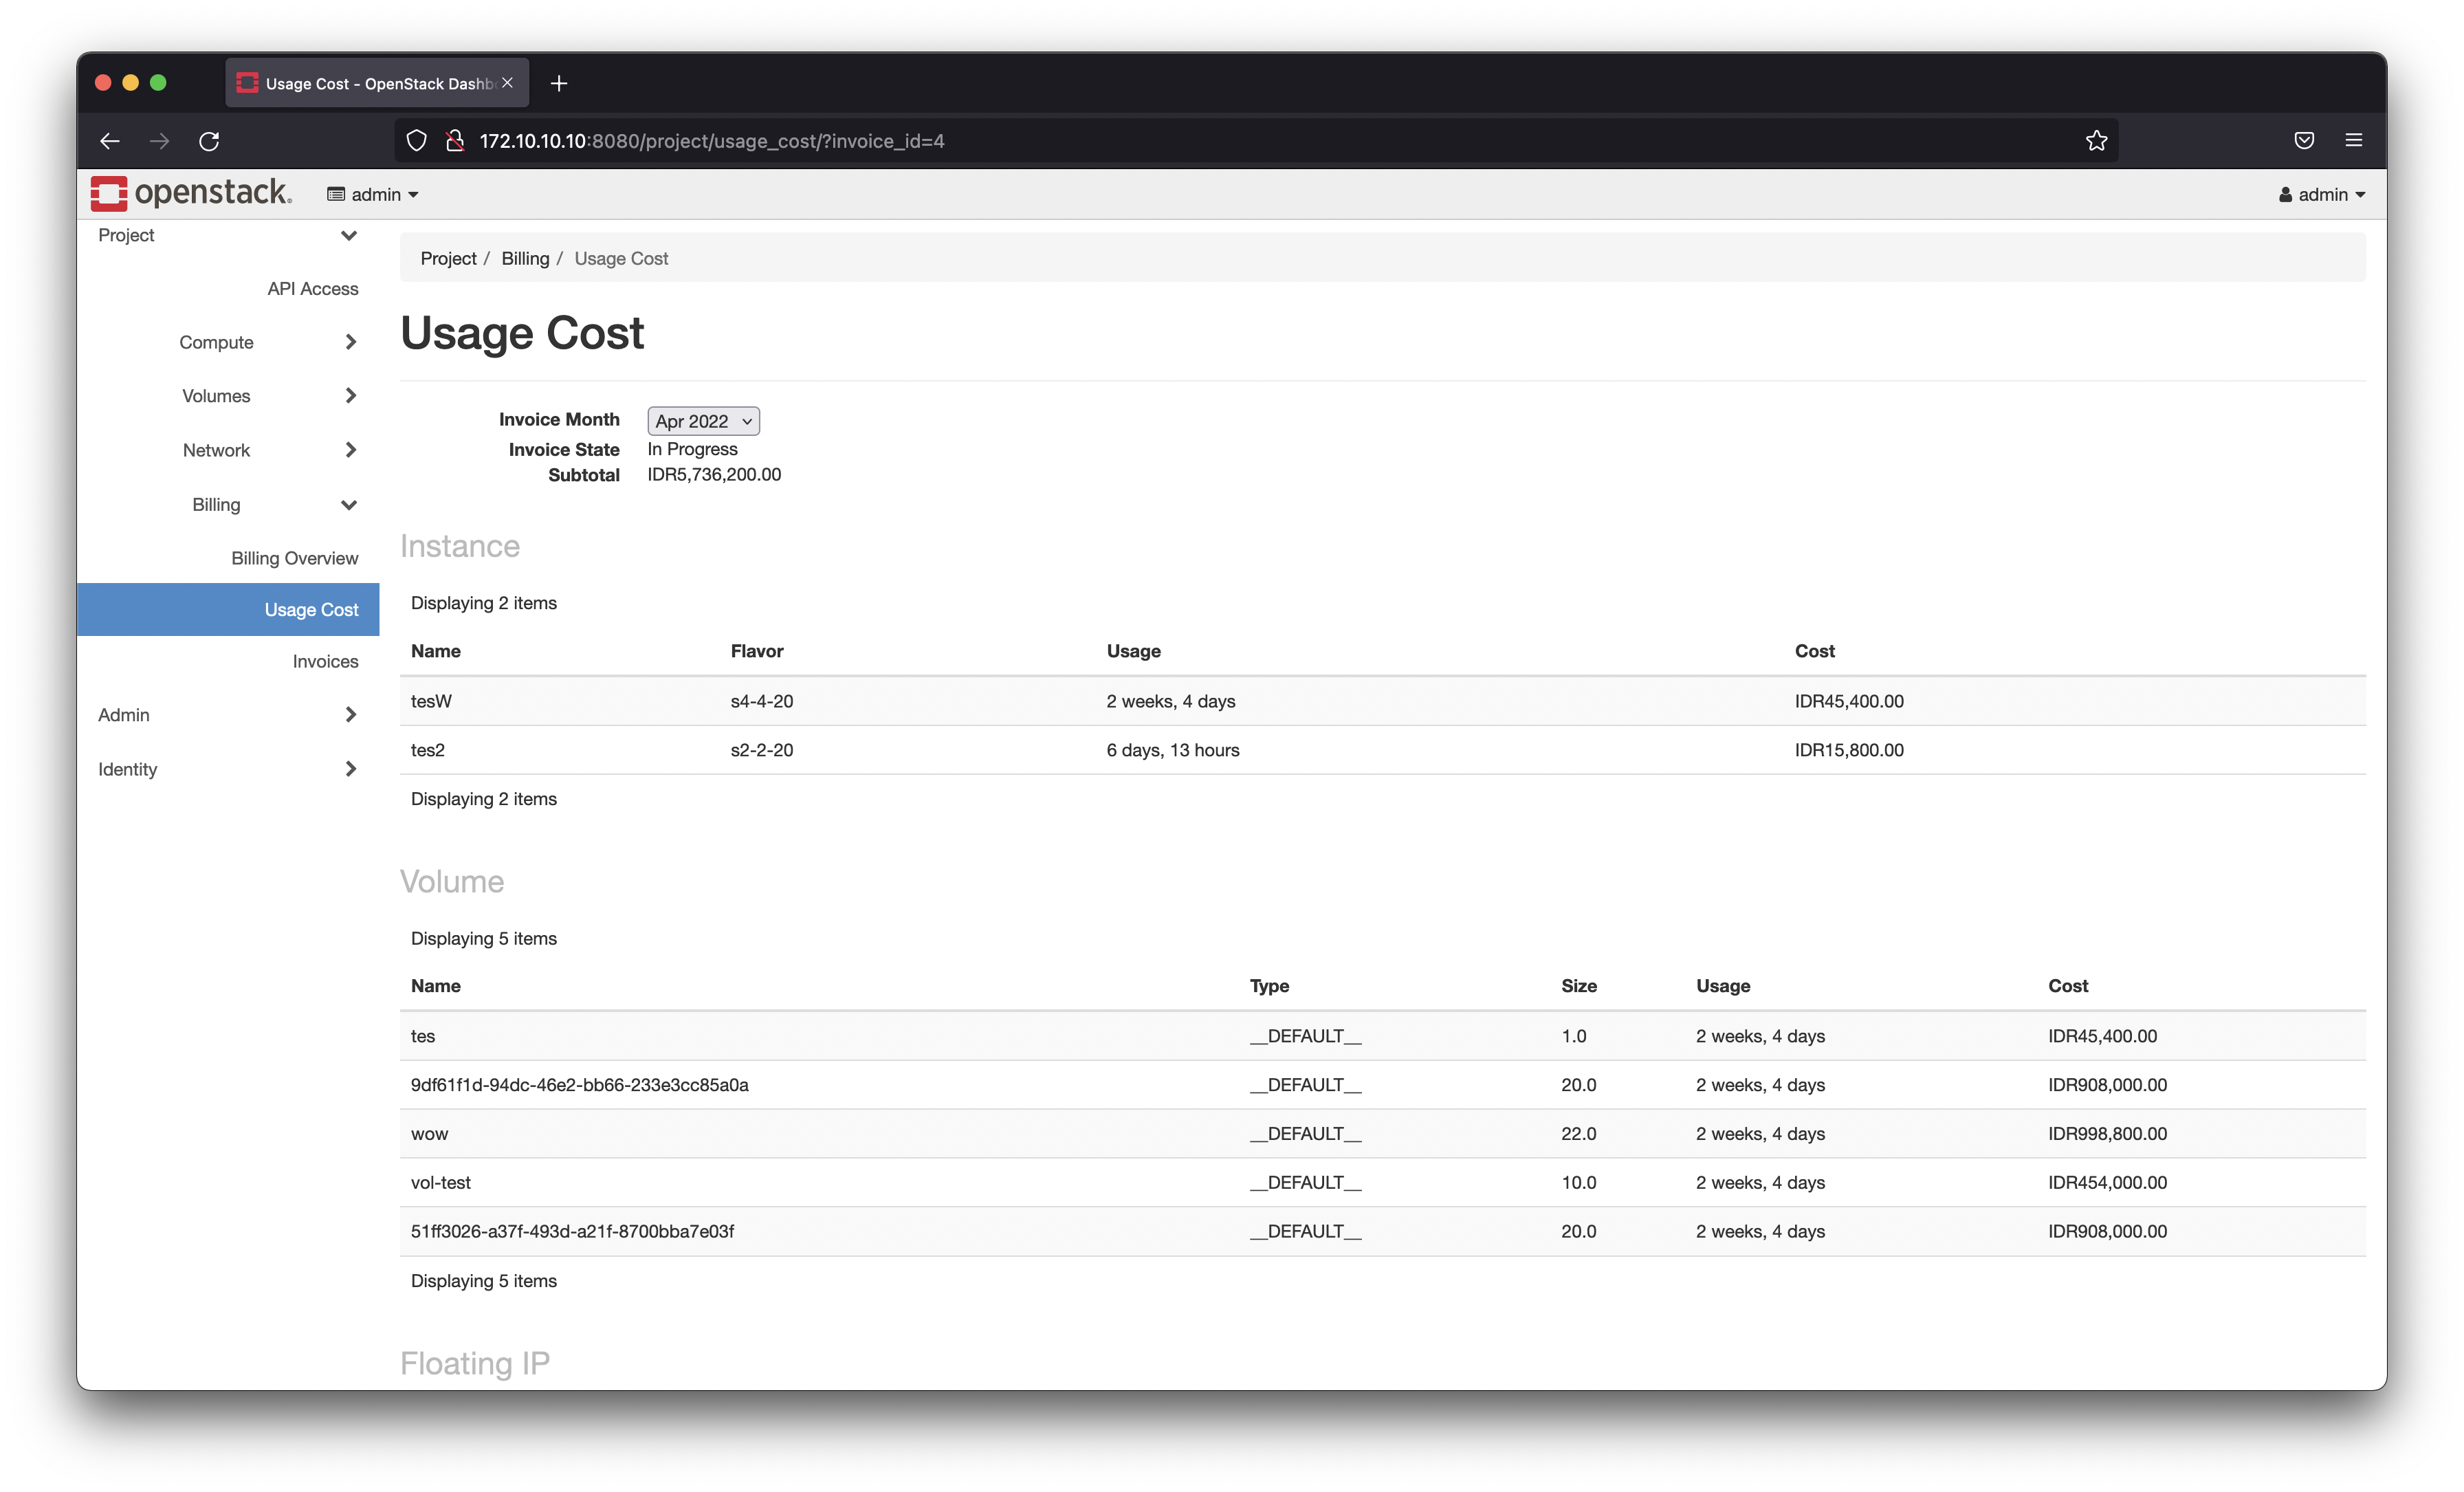
Task: Click the OpenStack logo
Action: (191, 193)
